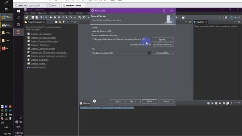Viewport: 242px width, 136px height.
Task: Open the Run menu
Action: (x=71, y=13)
